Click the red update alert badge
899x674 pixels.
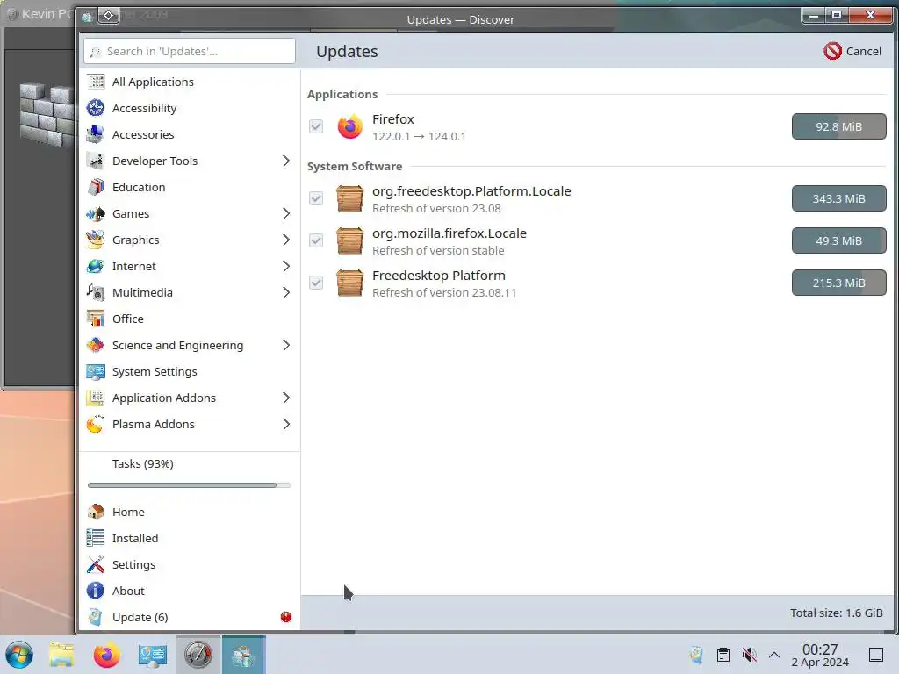tap(286, 617)
